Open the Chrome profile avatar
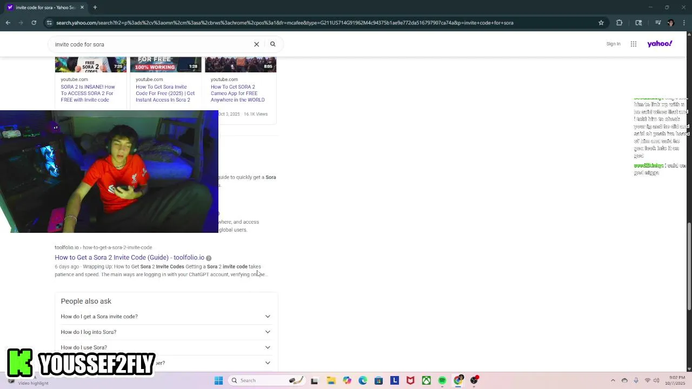The width and height of the screenshot is (692, 389). [671, 23]
